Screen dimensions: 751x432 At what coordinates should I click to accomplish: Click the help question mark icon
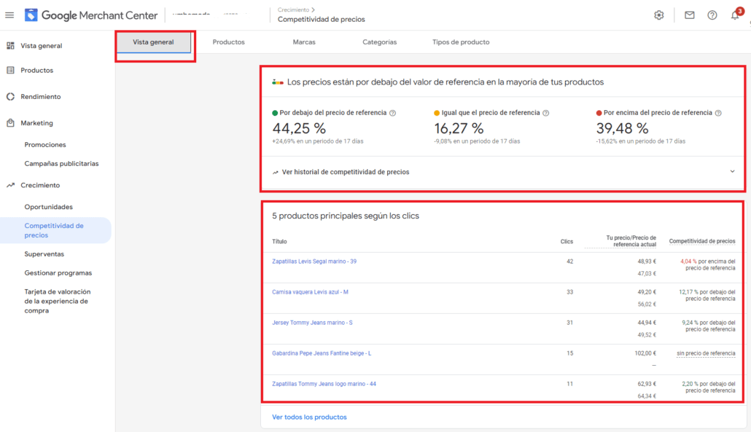click(x=712, y=15)
